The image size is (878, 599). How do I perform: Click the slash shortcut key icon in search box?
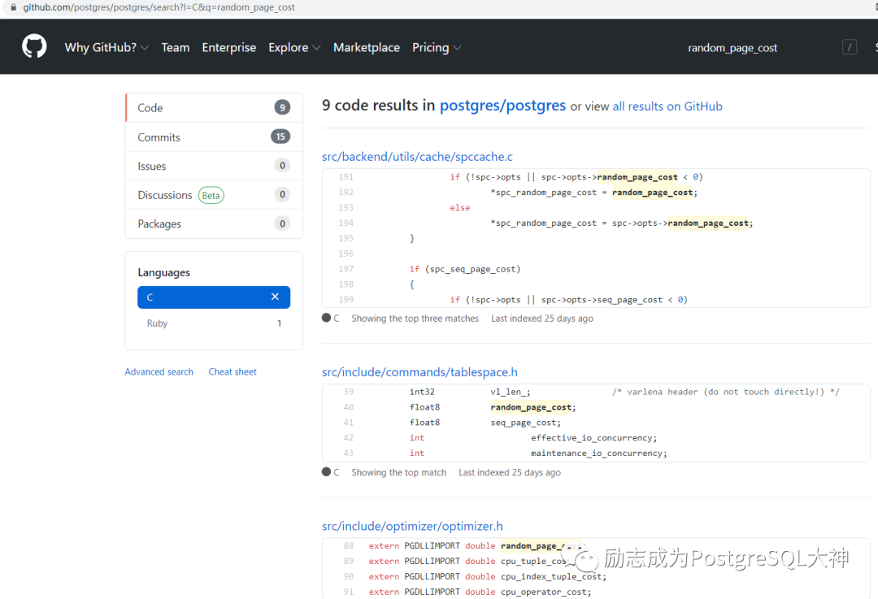850,48
